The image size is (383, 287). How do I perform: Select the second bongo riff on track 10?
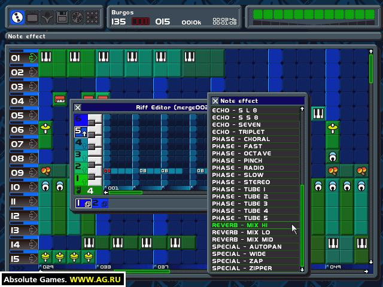(x=60, y=186)
